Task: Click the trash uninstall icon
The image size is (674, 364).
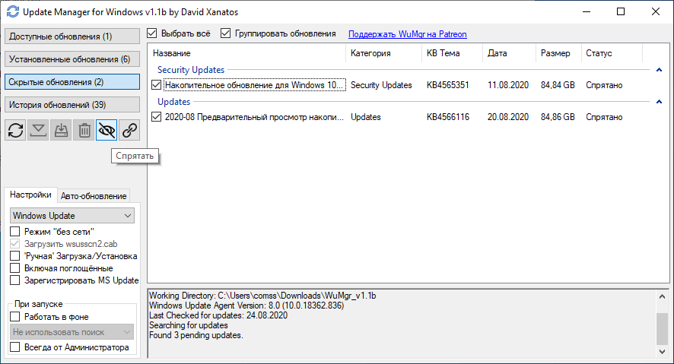Action: (84, 130)
